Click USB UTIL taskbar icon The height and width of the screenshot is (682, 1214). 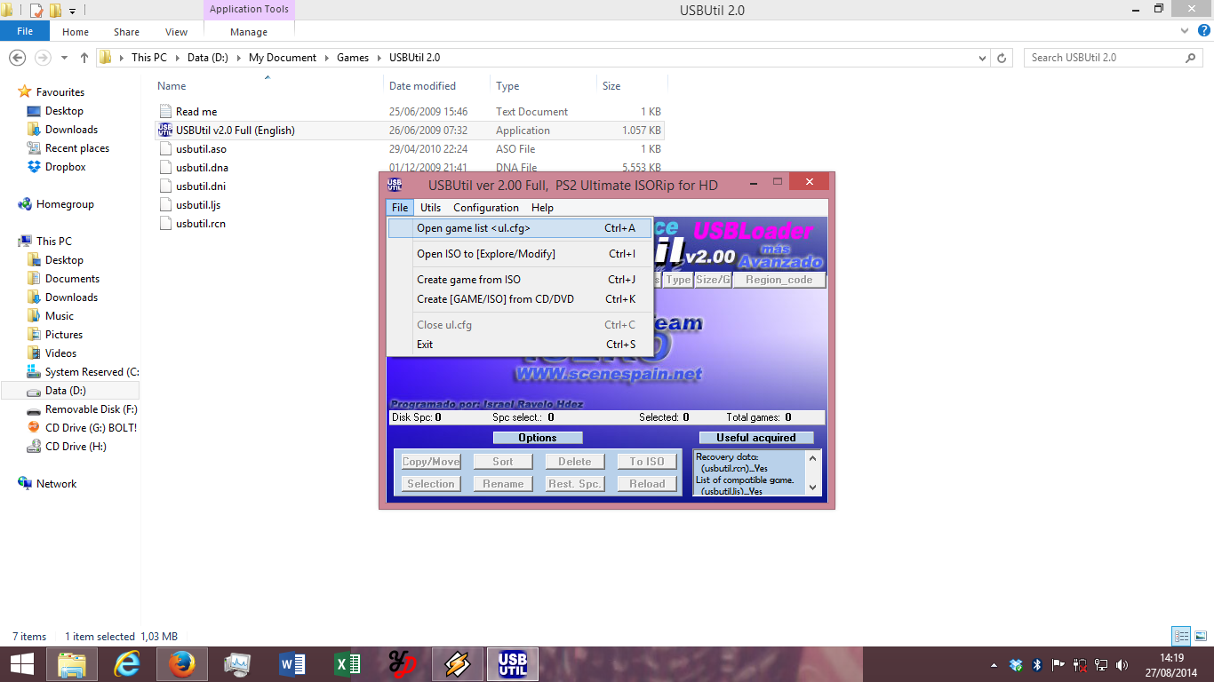[513, 663]
